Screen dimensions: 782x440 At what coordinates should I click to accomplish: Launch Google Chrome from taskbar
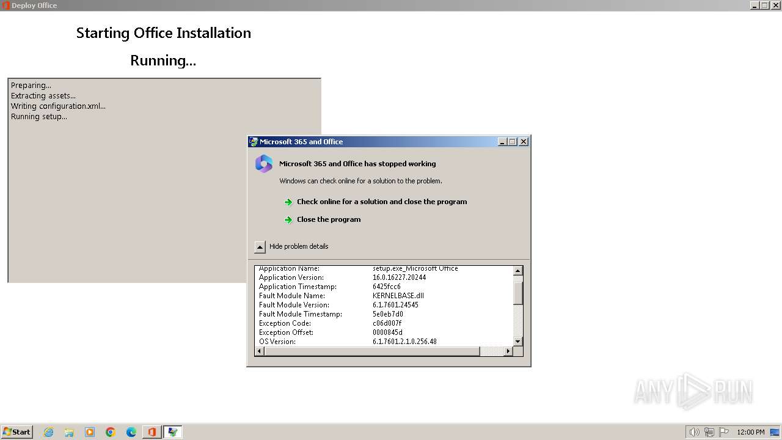[x=111, y=432]
